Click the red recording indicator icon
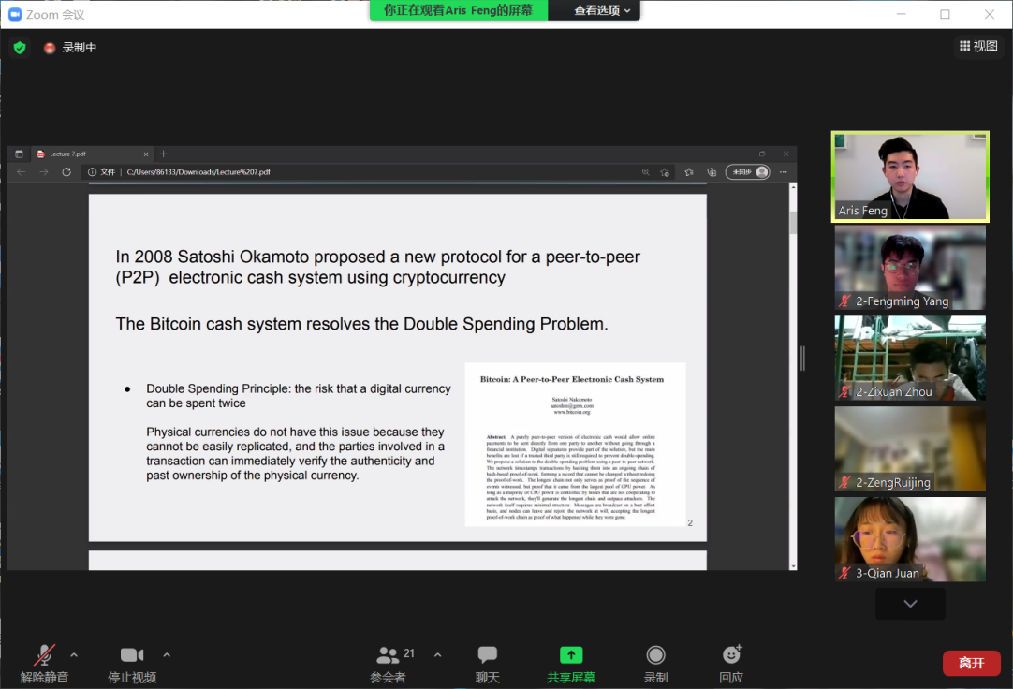Screen dimensions: 1013x689 click(x=50, y=48)
